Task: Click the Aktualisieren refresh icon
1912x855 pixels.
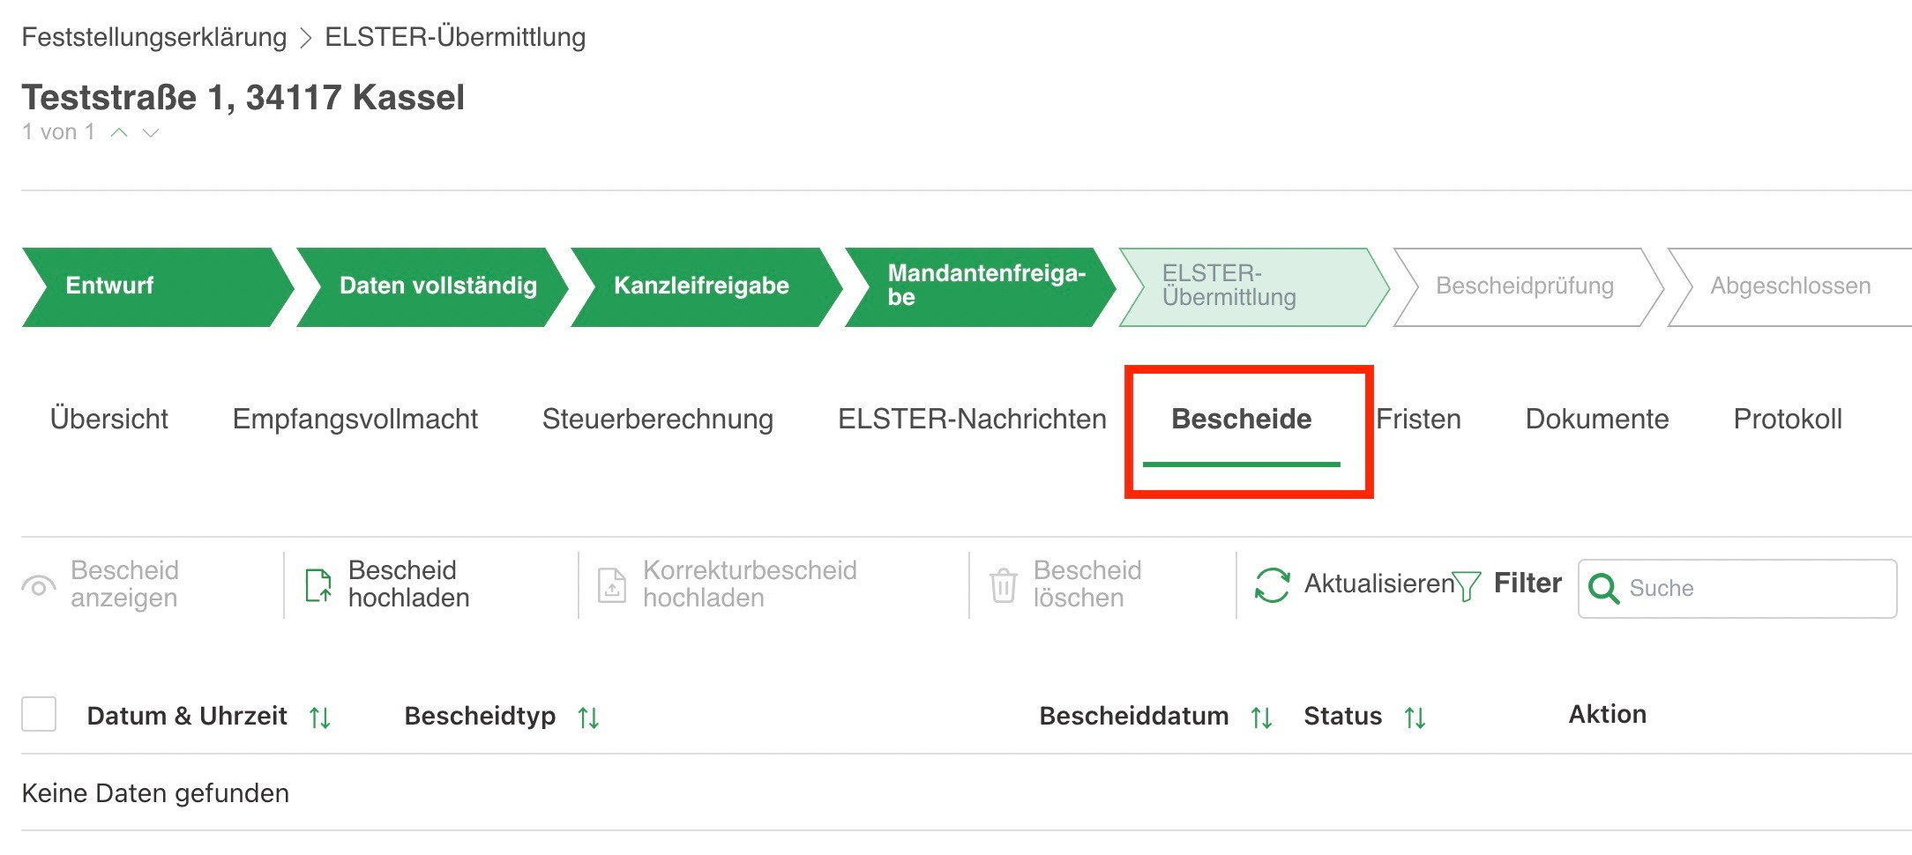Action: pyautogui.click(x=1272, y=585)
